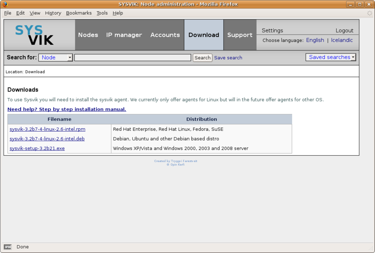Download sysvik-3.2b7-4-linux-2.6-intel.deb
Viewport: 375px width, 253px height.
47,139
